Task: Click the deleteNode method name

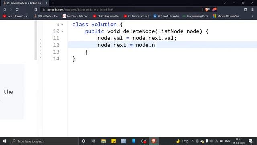Action: [139, 31]
